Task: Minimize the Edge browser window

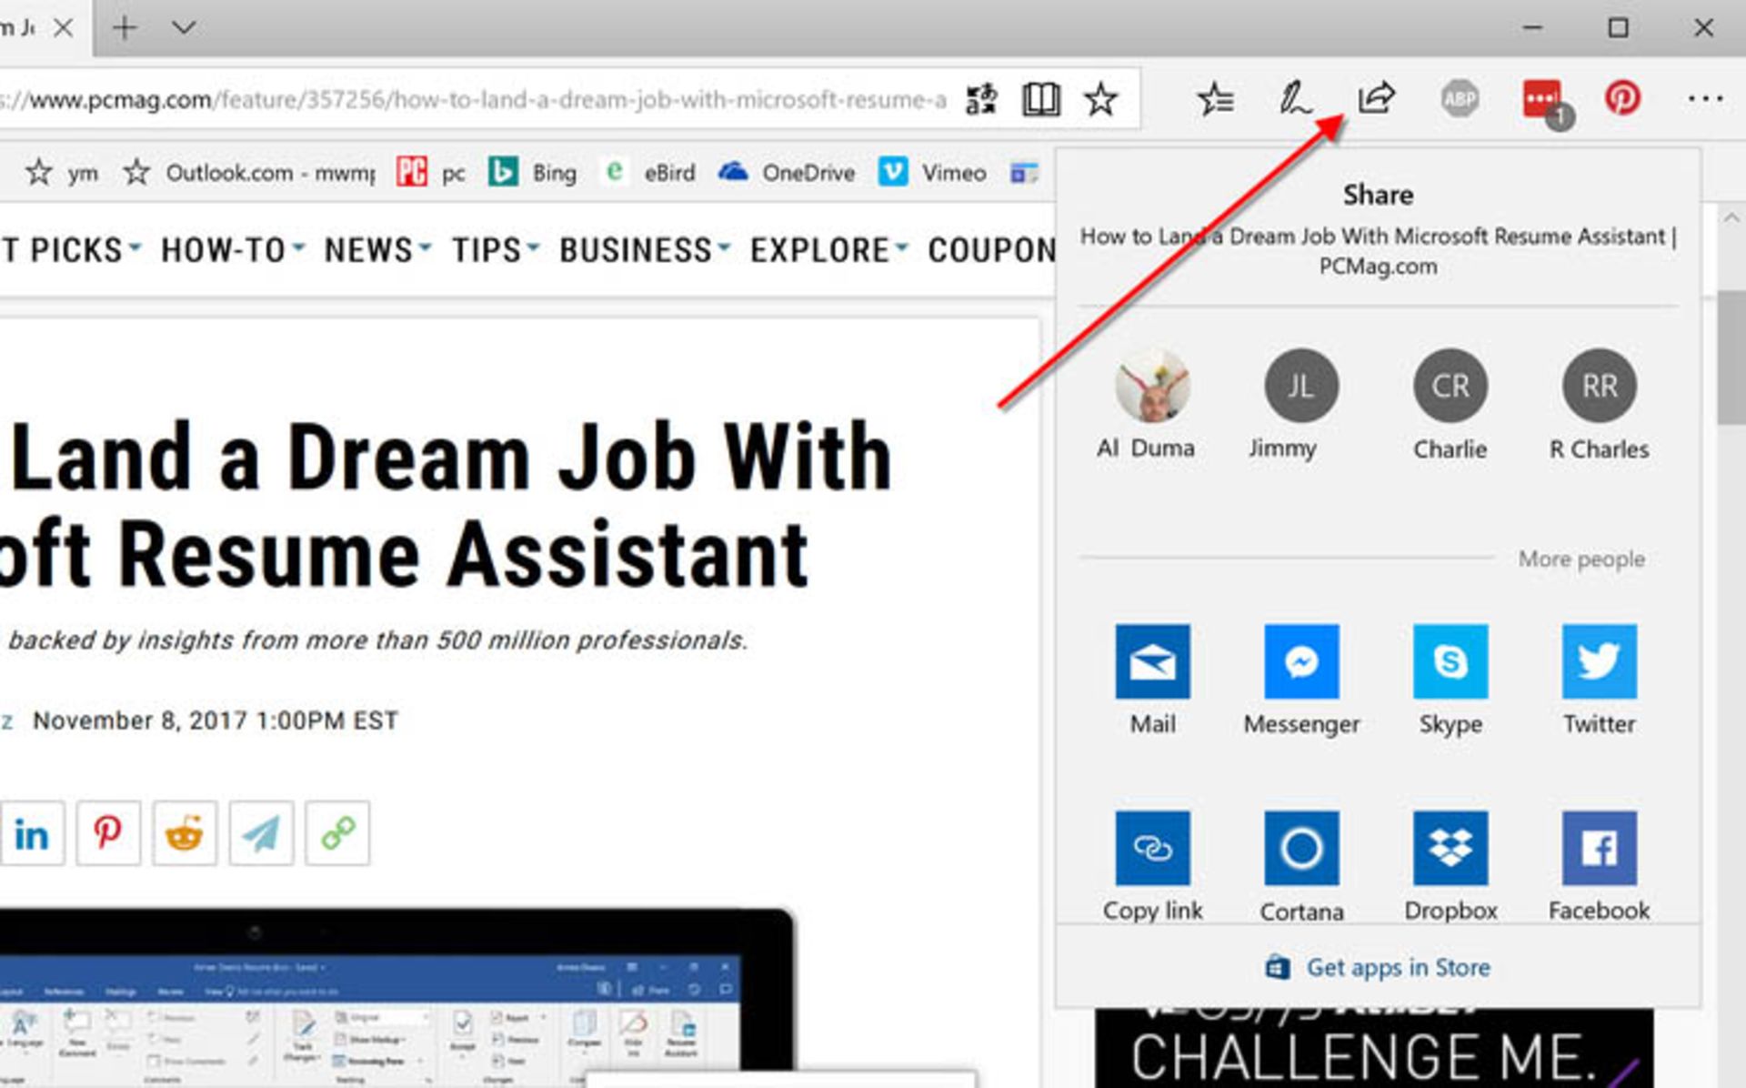Action: click(1532, 28)
